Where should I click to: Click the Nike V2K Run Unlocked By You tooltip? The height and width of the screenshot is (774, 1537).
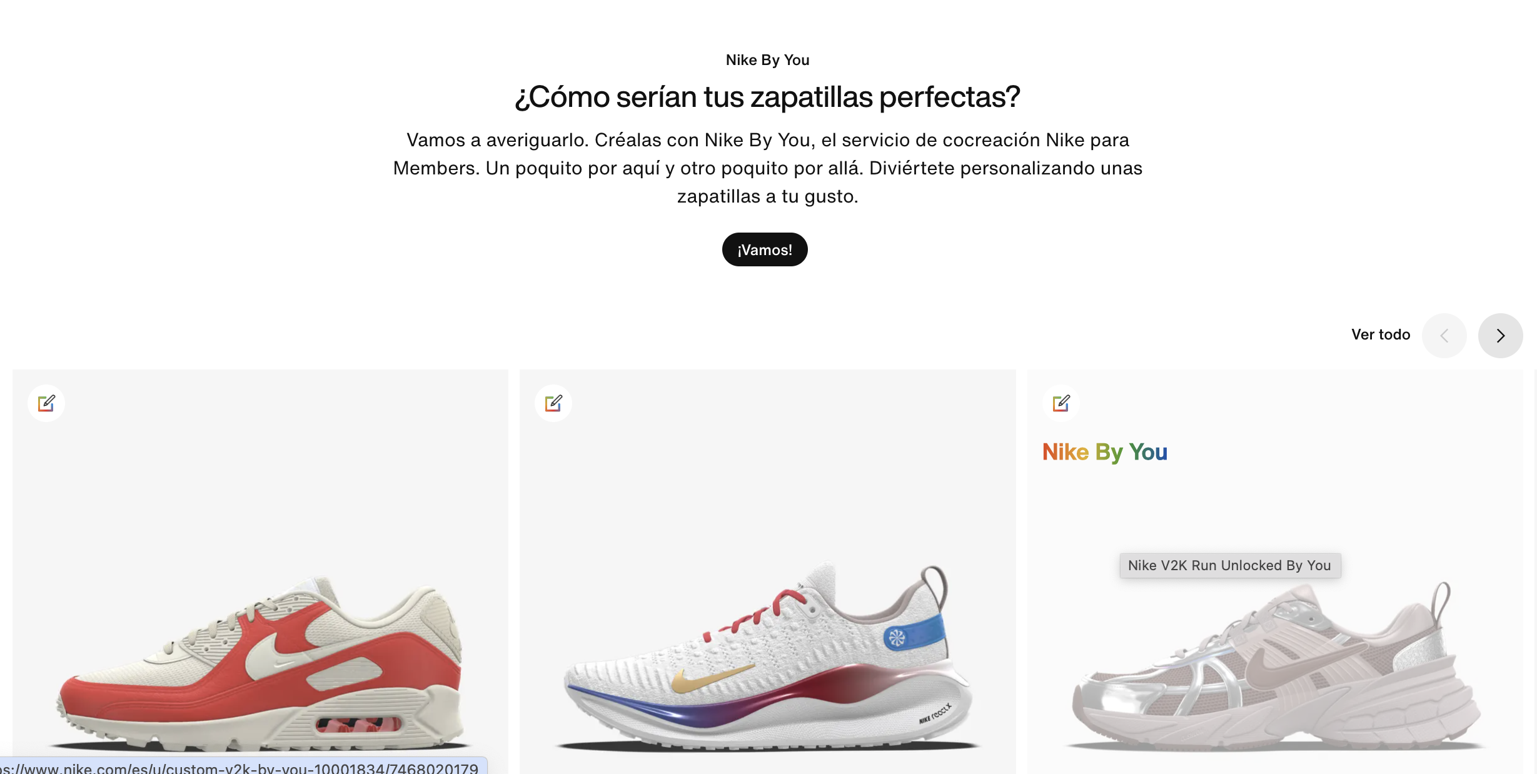(1230, 565)
